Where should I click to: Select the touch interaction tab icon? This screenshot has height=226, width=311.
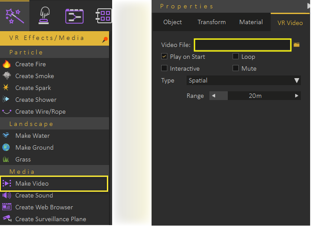(45, 15)
